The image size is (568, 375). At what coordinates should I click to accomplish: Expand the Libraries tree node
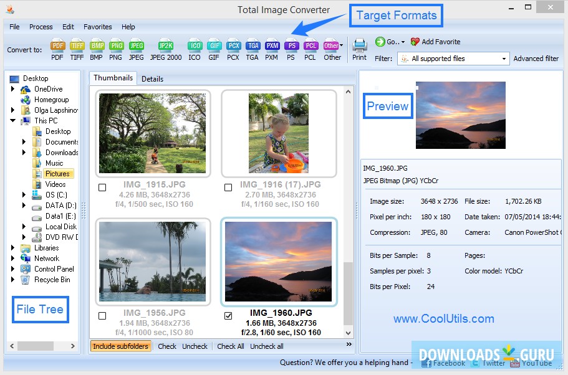(14, 247)
